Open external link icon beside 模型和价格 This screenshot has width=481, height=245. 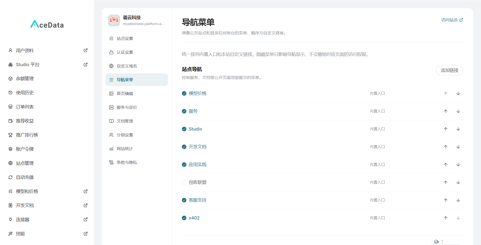click(x=85, y=191)
